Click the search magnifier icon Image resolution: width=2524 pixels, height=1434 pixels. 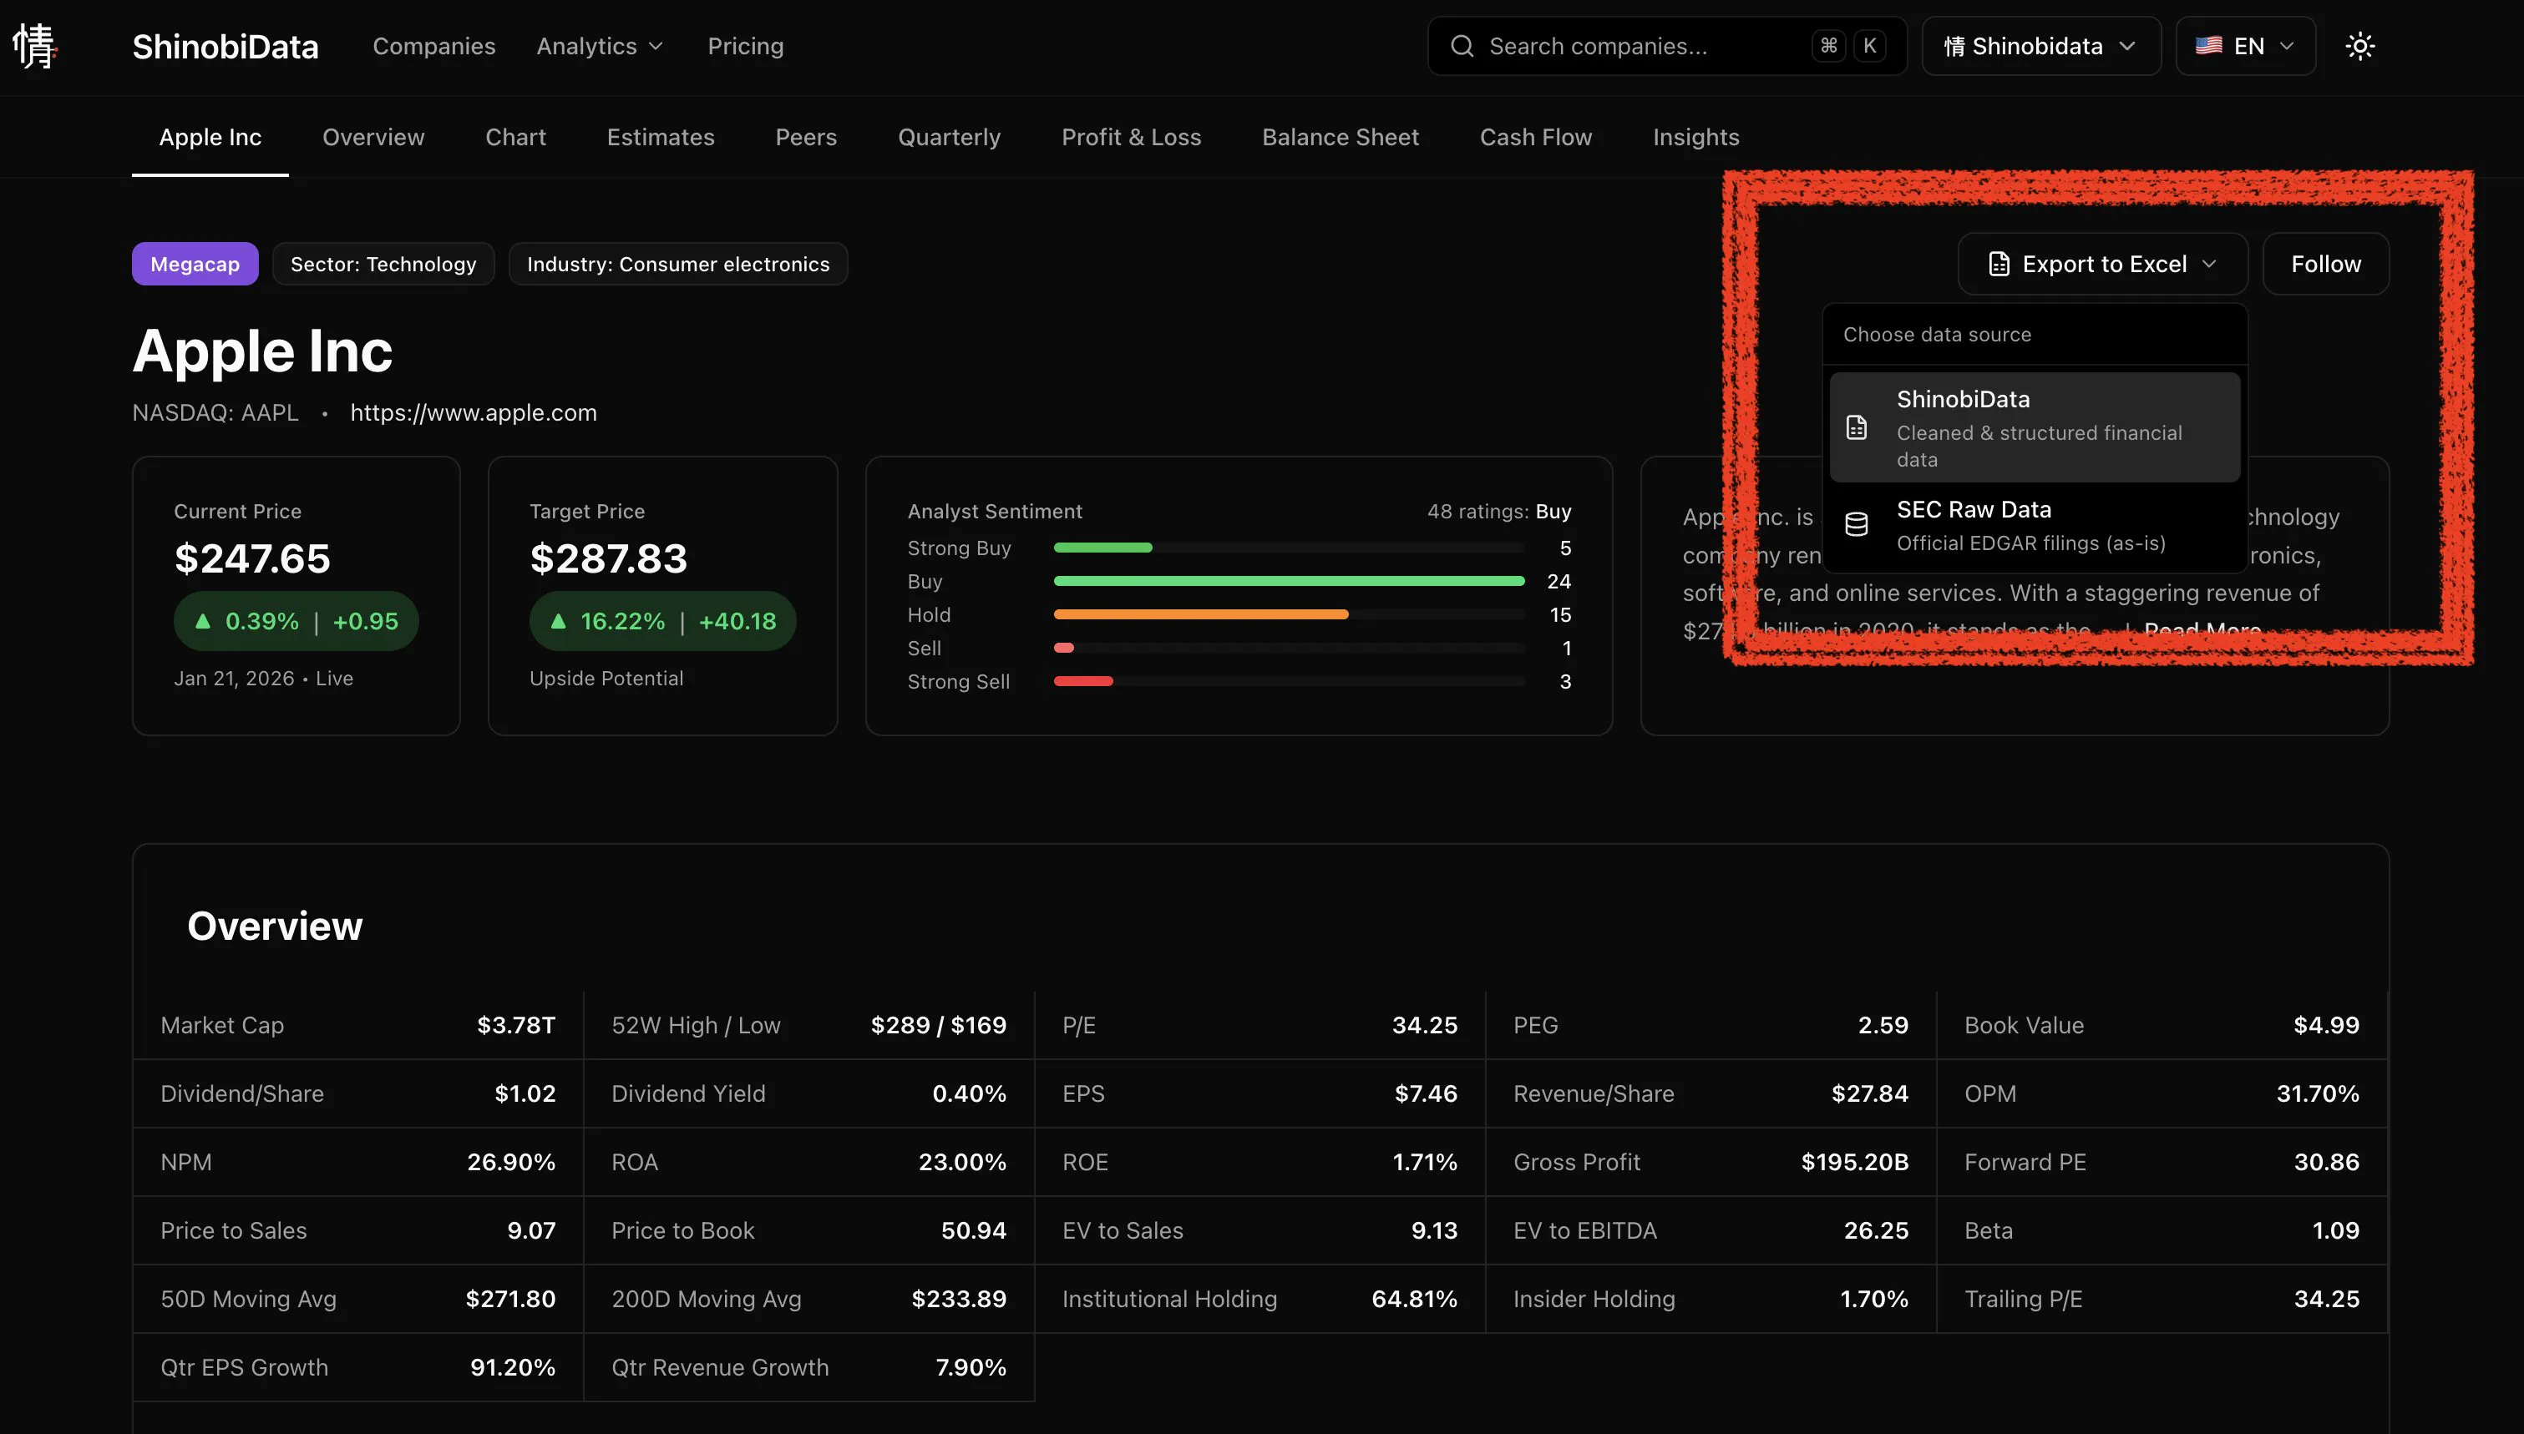[1462, 46]
